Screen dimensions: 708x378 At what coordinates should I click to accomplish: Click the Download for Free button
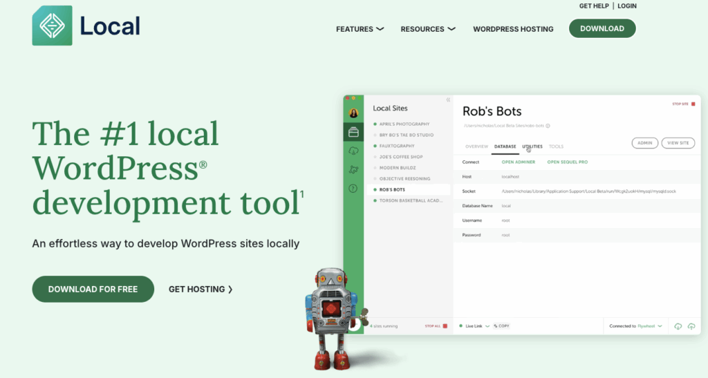point(93,289)
